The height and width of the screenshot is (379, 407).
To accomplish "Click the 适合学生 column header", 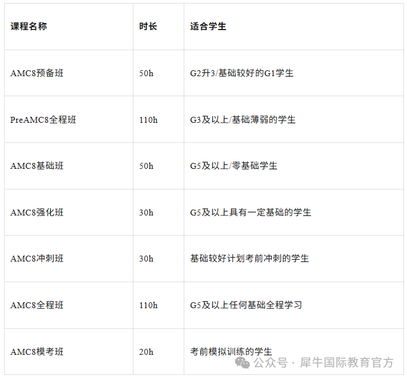I will pos(208,26).
